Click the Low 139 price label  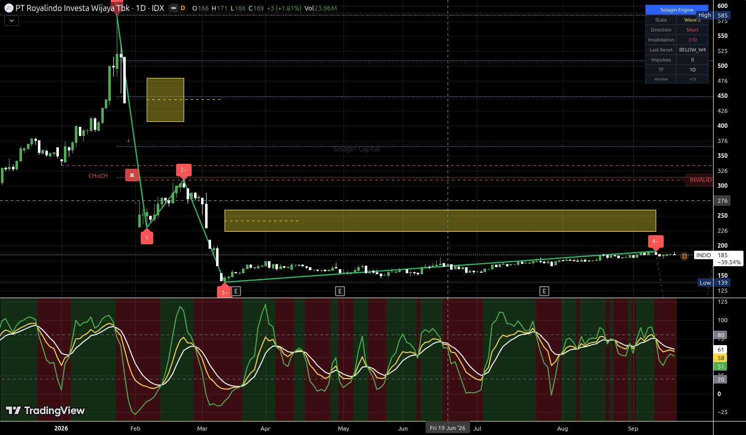pyautogui.click(x=715, y=283)
